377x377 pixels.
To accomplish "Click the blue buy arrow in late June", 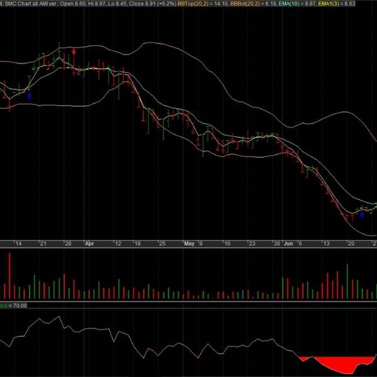I will coord(362,214).
